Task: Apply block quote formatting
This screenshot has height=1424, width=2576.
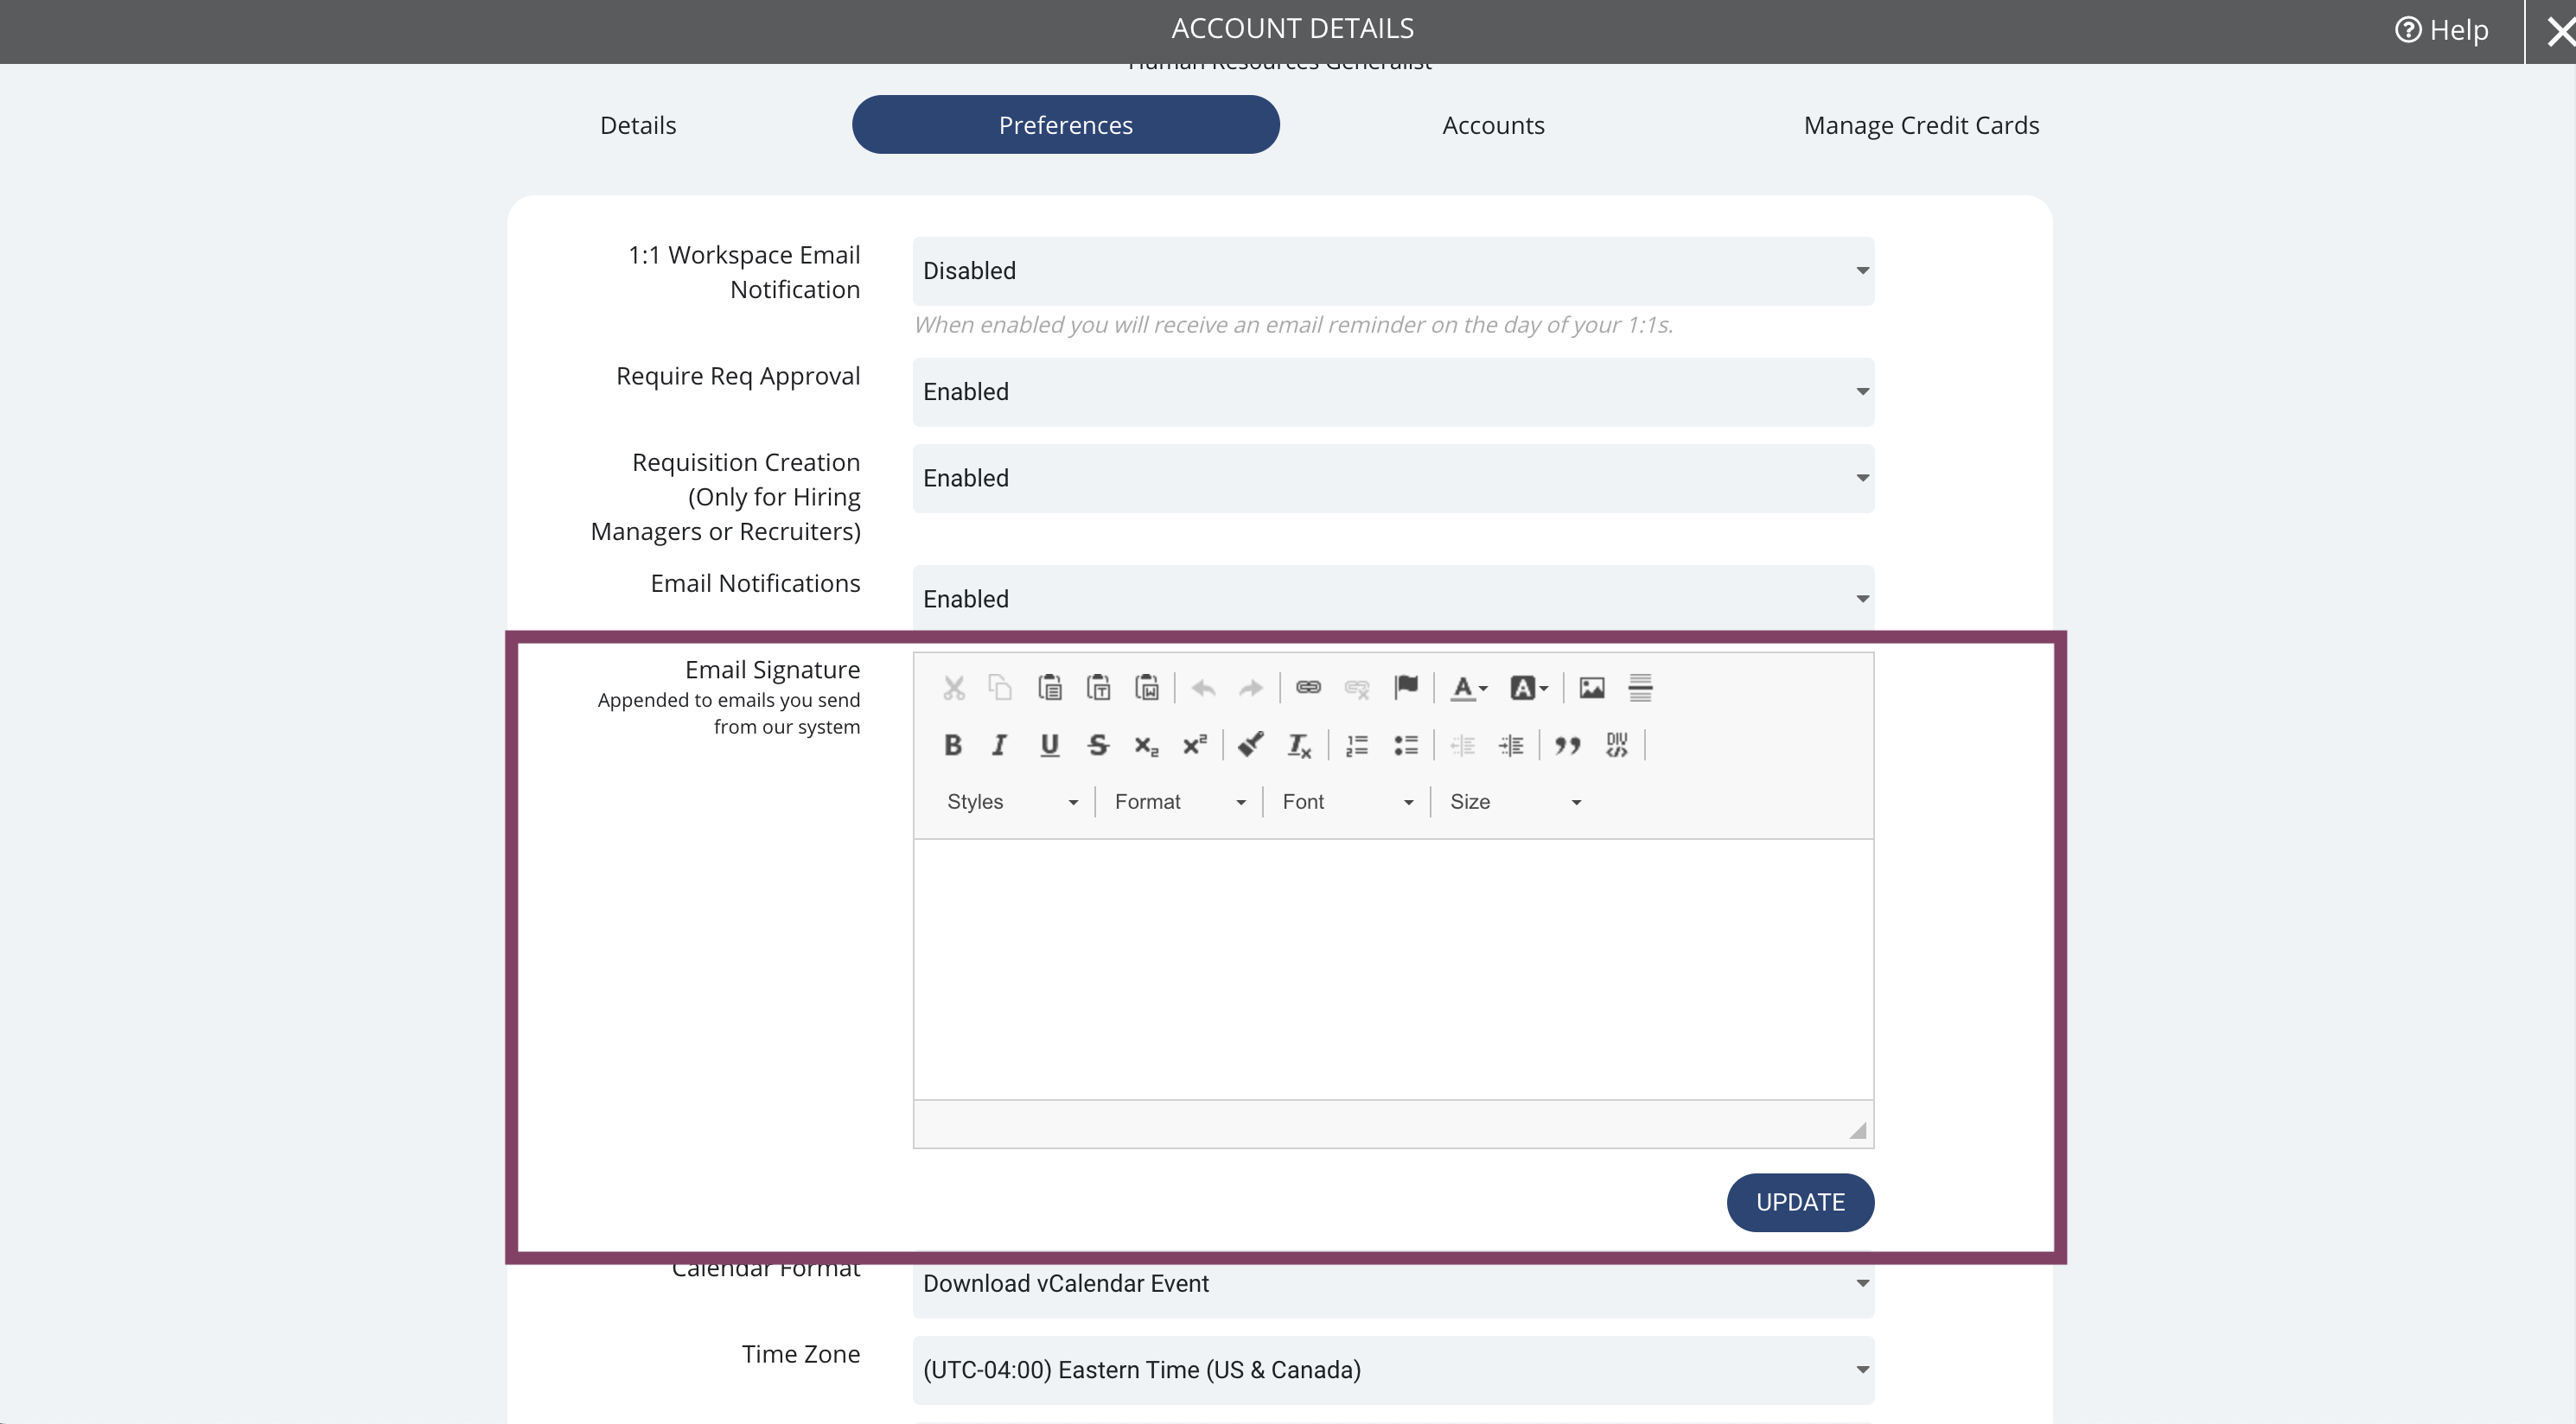Action: (x=1568, y=745)
